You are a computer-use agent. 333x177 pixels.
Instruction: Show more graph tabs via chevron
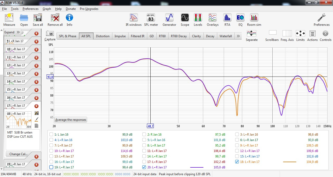tap(238, 36)
